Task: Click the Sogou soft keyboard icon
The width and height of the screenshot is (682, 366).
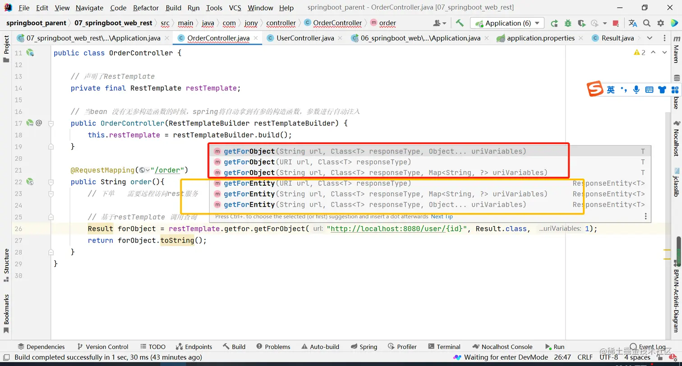Action: coord(649,89)
